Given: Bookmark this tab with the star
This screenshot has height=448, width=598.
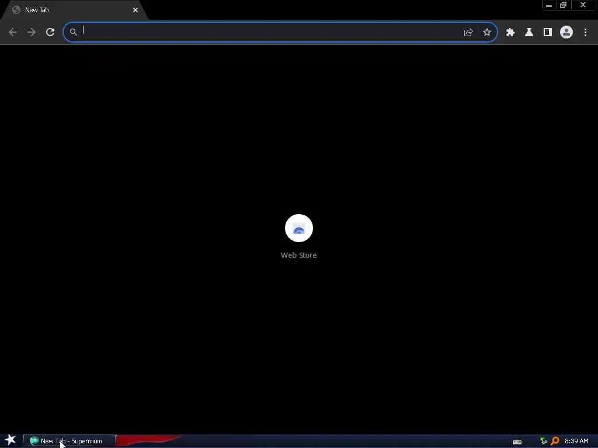Looking at the screenshot, I should coord(487,32).
